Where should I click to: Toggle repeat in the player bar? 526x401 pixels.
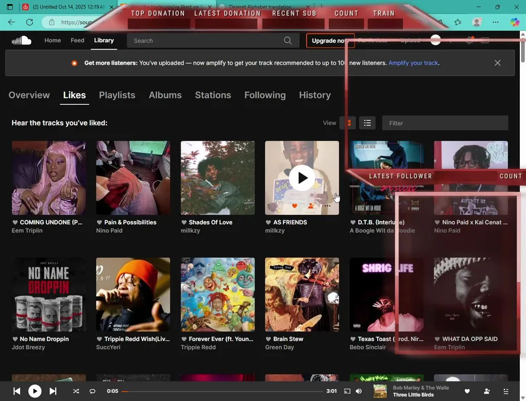tap(92, 392)
